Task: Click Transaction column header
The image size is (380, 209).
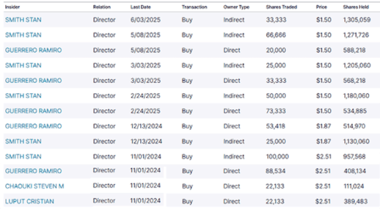Action: [x=195, y=7]
